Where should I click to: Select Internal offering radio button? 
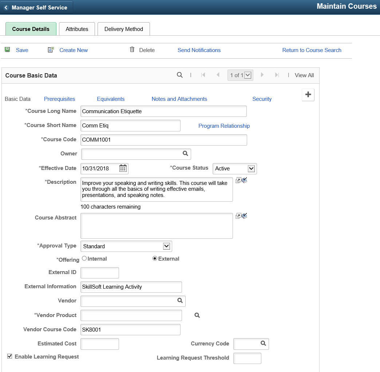click(84, 258)
